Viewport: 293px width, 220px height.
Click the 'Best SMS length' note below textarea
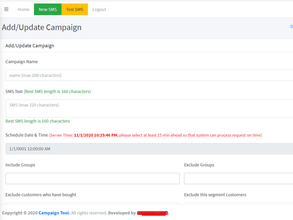tap(38, 121)
